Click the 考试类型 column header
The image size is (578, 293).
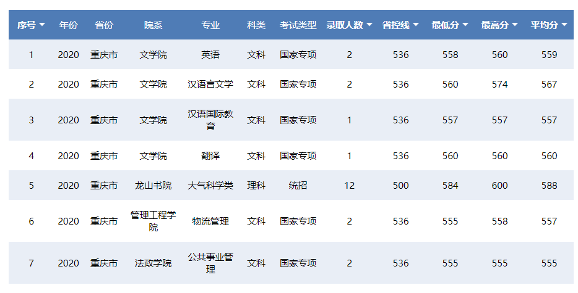coord(298,25)
